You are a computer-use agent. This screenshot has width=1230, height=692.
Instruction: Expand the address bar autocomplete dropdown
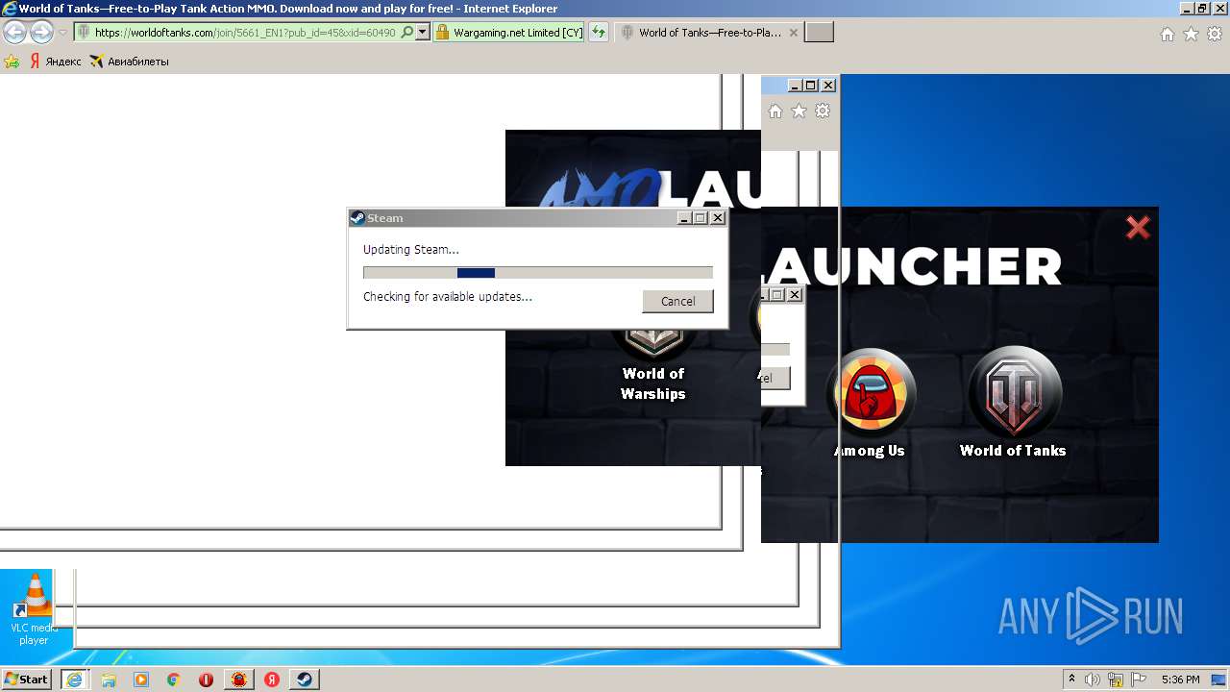pyautogui.click(x=423, y=32)
